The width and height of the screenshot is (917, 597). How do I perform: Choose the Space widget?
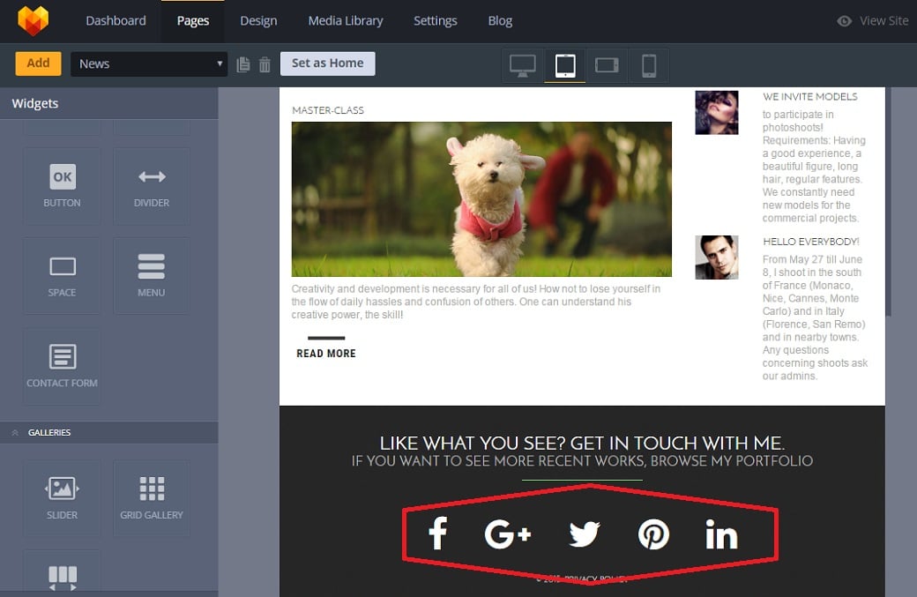point(62,276)
